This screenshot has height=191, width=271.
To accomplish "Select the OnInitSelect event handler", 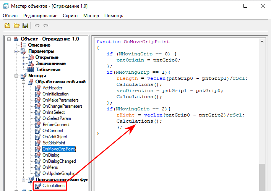I will (54, 112).
